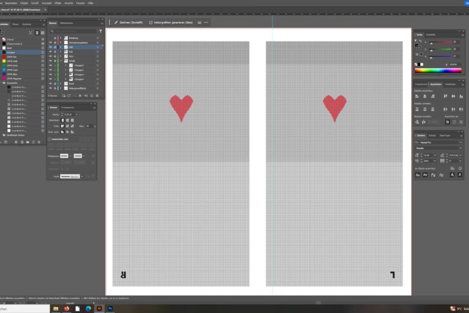Open the Profil stroke profile dropdown
469x313 pixels.
pyautogui.click(x=82, y=177)
